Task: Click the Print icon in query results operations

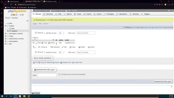Action: click(x=34, y=62)
